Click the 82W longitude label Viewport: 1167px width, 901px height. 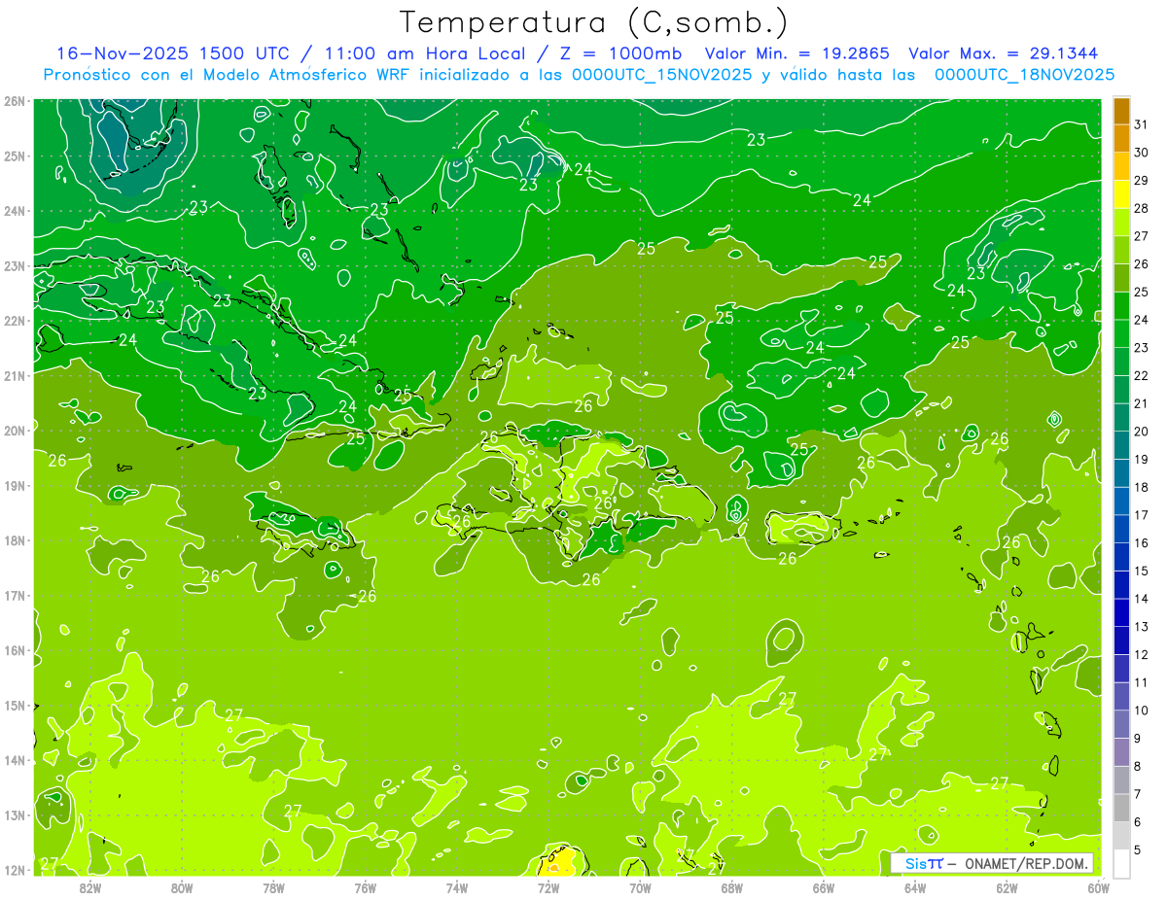[x=89, y=887]
